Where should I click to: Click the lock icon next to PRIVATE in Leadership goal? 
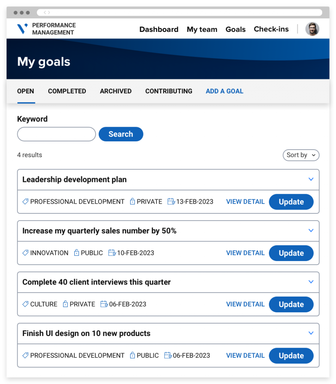132,201
